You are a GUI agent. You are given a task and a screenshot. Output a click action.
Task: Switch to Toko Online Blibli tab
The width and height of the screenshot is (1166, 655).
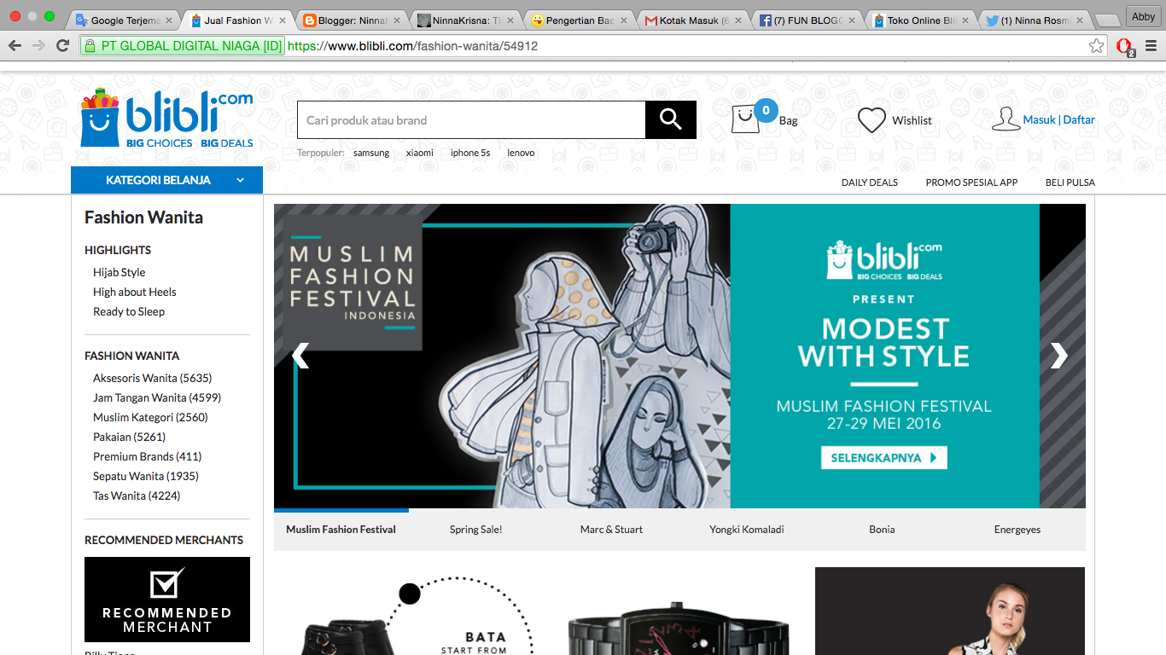click(x=919, y=20)
